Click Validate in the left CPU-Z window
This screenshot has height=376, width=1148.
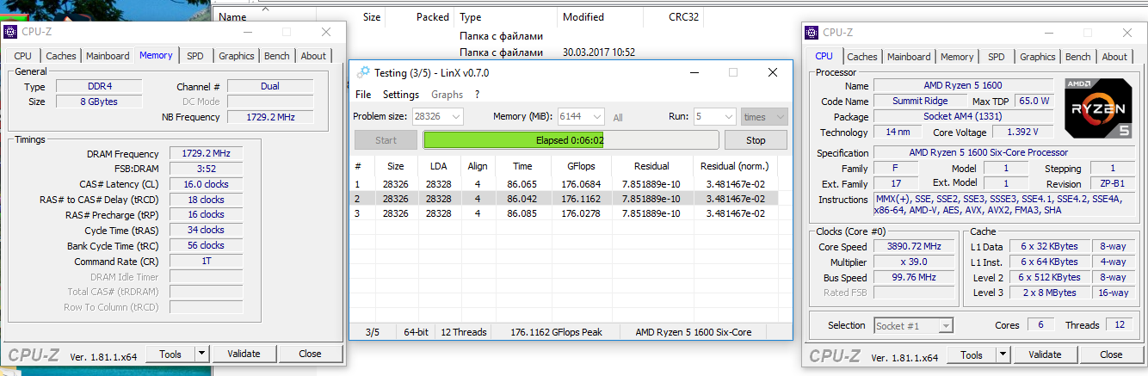[x=244, y=354]
